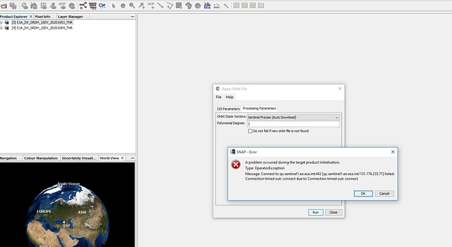The image size is (452, 247).
Task: Open the Colour Manipulation tab
Action: pos(41,158)
